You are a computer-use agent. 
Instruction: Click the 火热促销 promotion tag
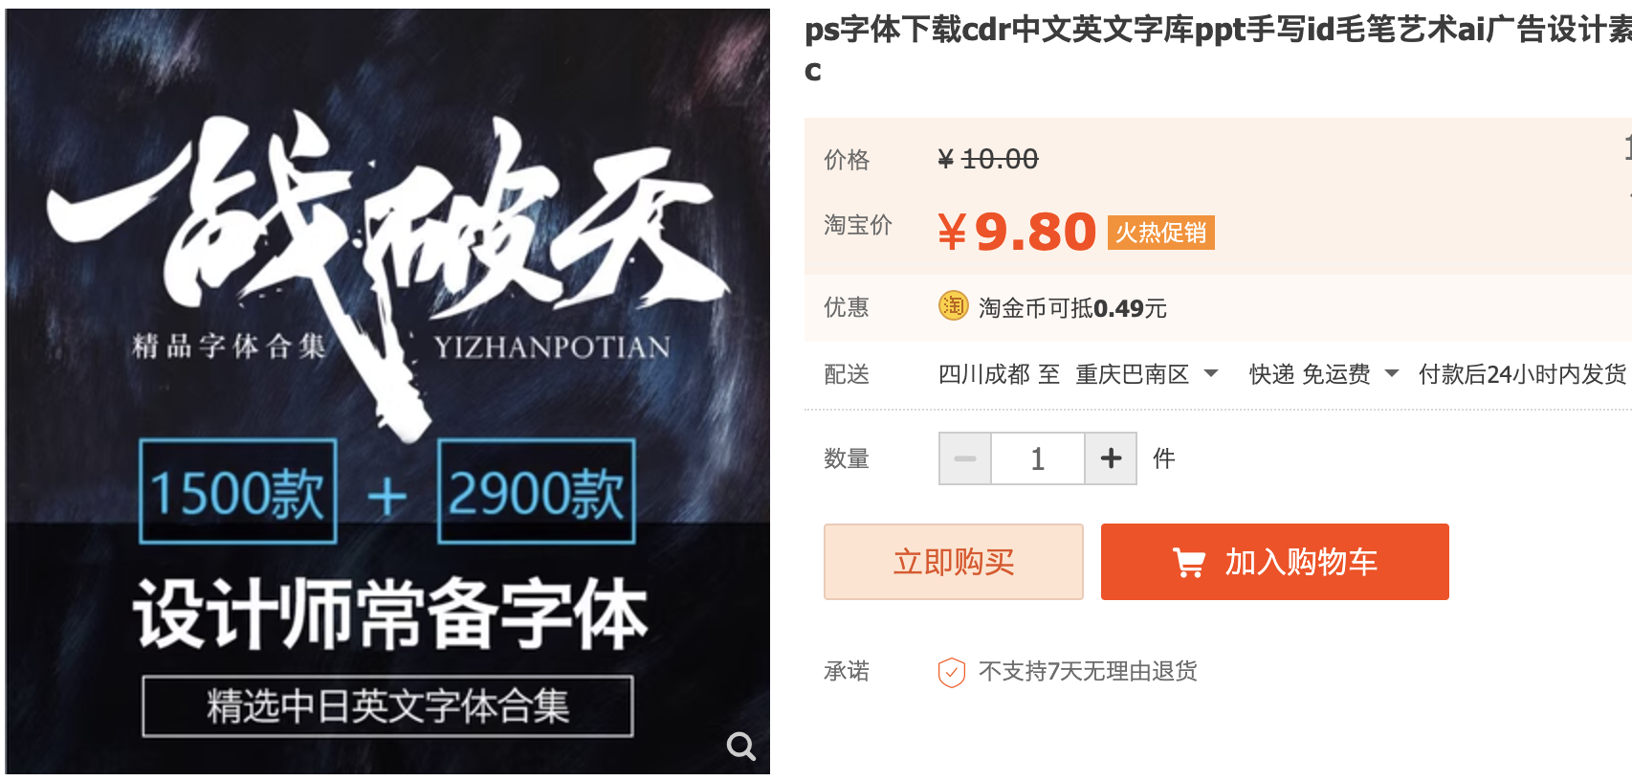1161,233
